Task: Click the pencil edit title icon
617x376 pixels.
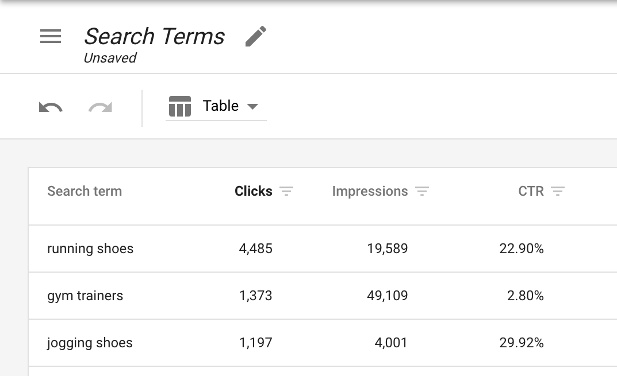Action: 256,36
